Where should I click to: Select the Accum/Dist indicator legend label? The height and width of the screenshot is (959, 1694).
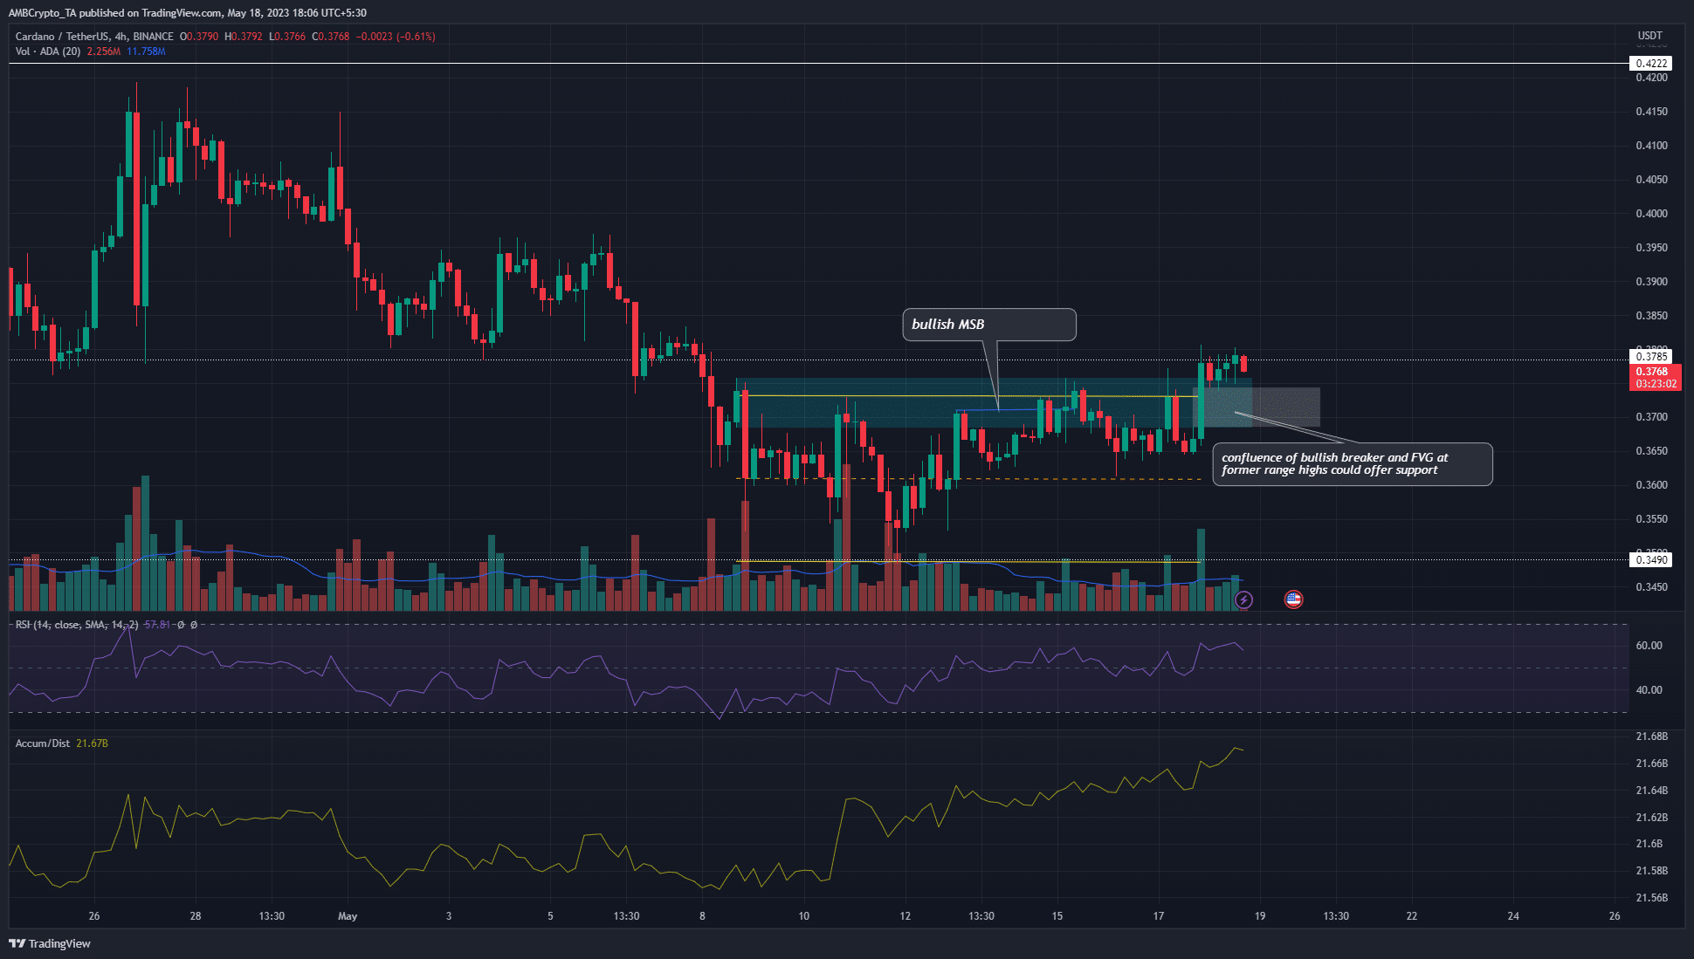pyautogui.click(x=43, y=743)
